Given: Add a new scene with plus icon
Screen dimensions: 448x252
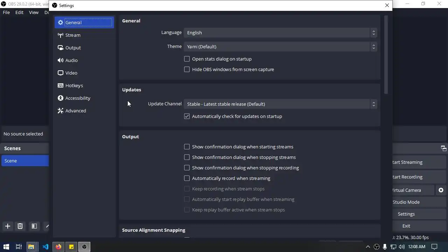Looking at the screenshot, I should [x=8, y=226].
